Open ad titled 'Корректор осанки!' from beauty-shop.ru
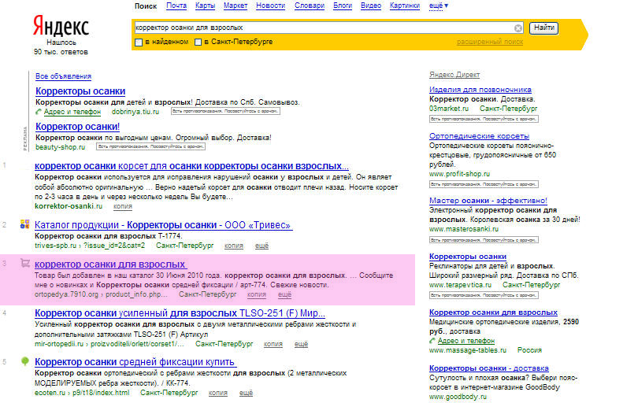 [x=78, y=127]
